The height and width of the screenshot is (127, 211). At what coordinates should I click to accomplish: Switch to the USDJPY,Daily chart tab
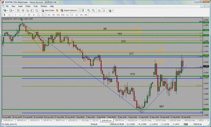[161, 120]
